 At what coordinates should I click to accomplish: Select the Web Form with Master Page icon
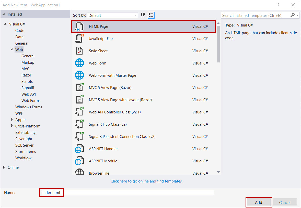click(x=79, y=75)
